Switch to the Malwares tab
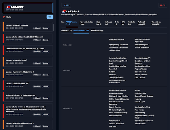 (108, 23)
